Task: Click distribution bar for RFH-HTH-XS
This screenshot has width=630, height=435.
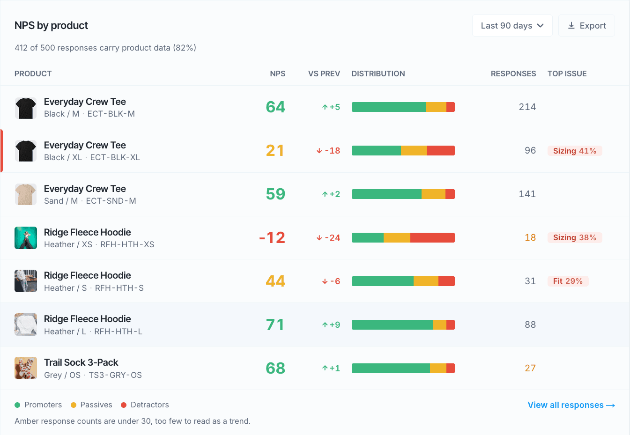Action: 403,237
